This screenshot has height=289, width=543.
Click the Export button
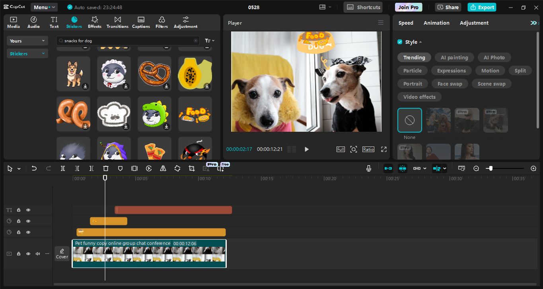482,7
